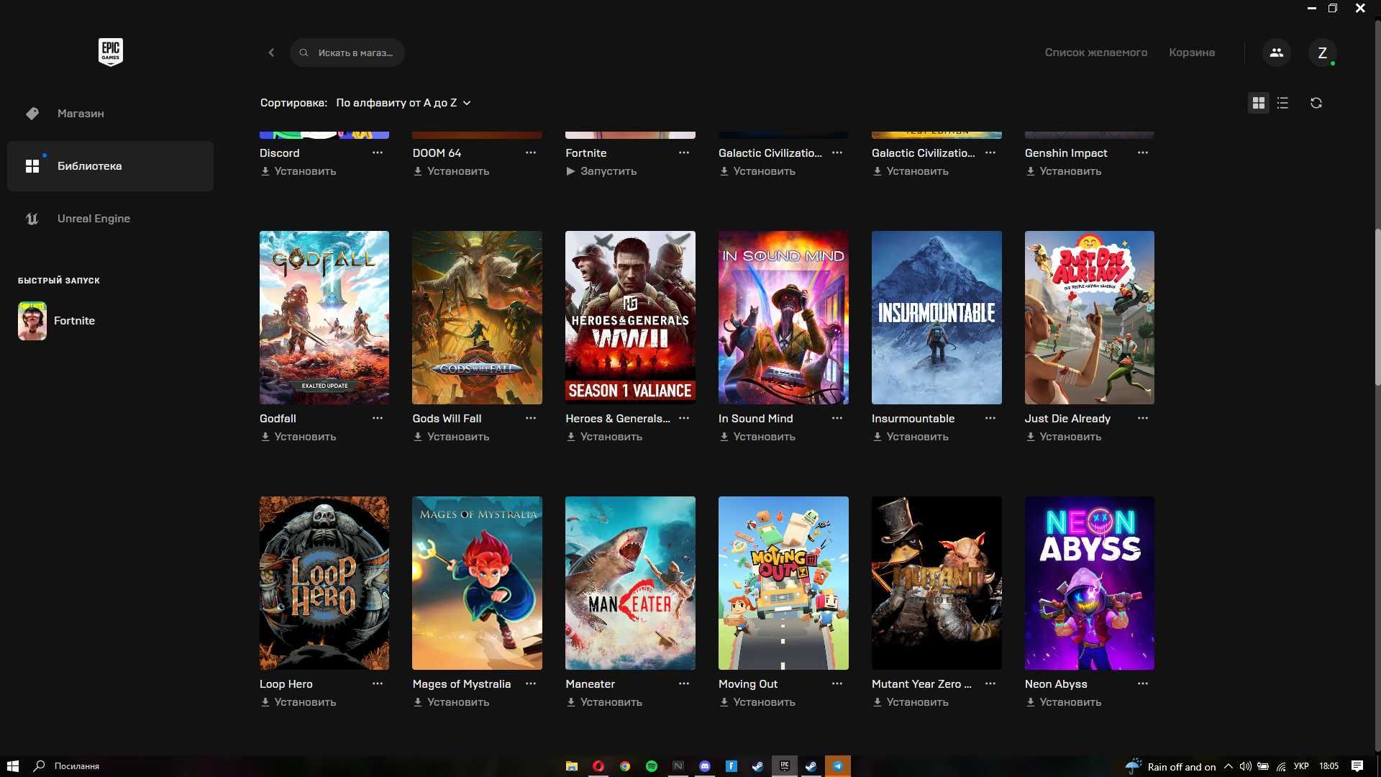Open Unreal Engine in the sidebar
This screenshot has height=777, width=1381.
tap(110, 219)
